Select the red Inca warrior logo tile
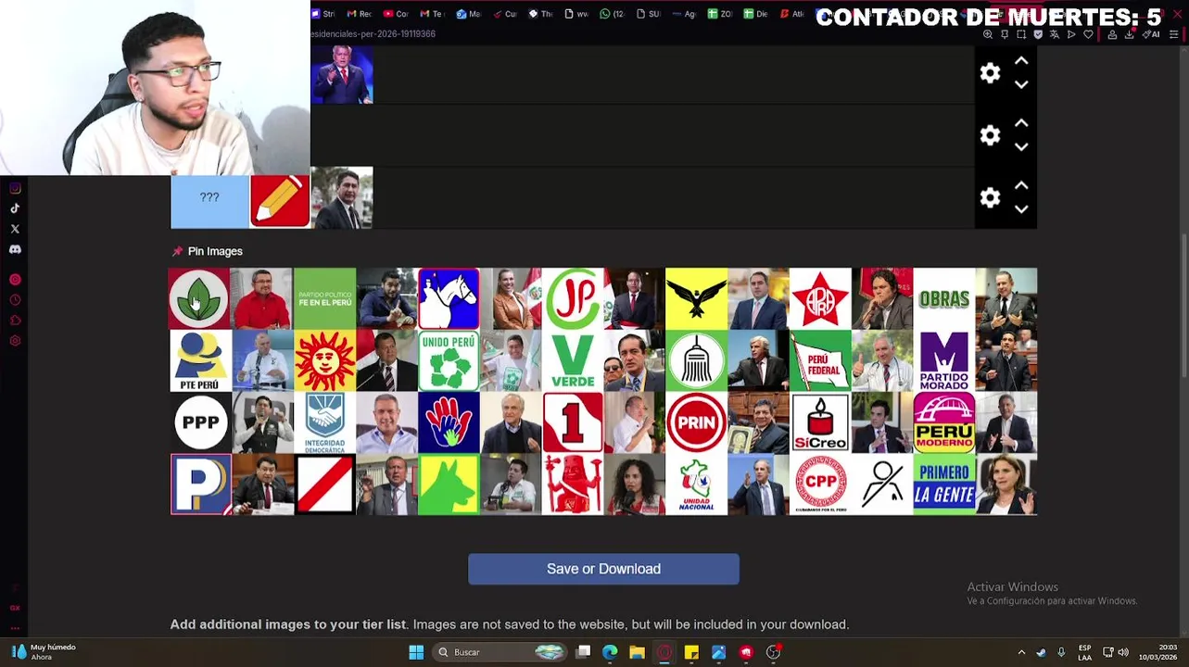This screenshot has height=667, width=1189. 573,485
